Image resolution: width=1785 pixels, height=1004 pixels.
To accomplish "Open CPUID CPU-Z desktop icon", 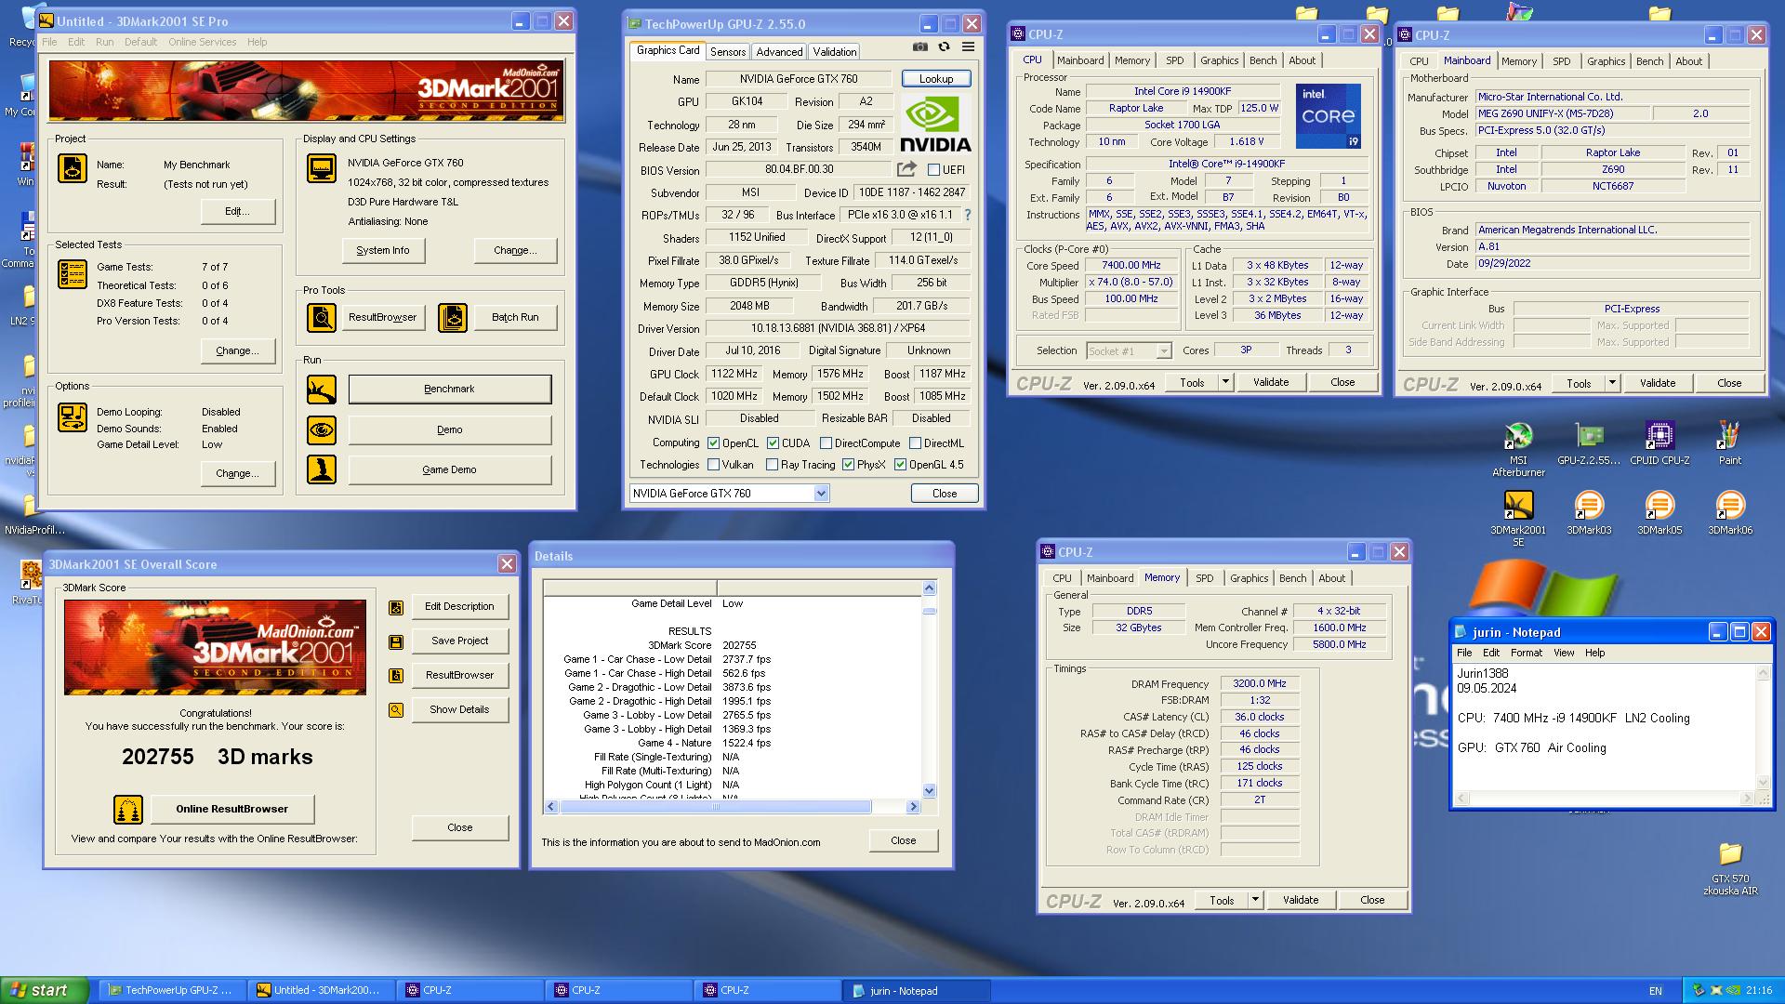I will click(1659, 443).
